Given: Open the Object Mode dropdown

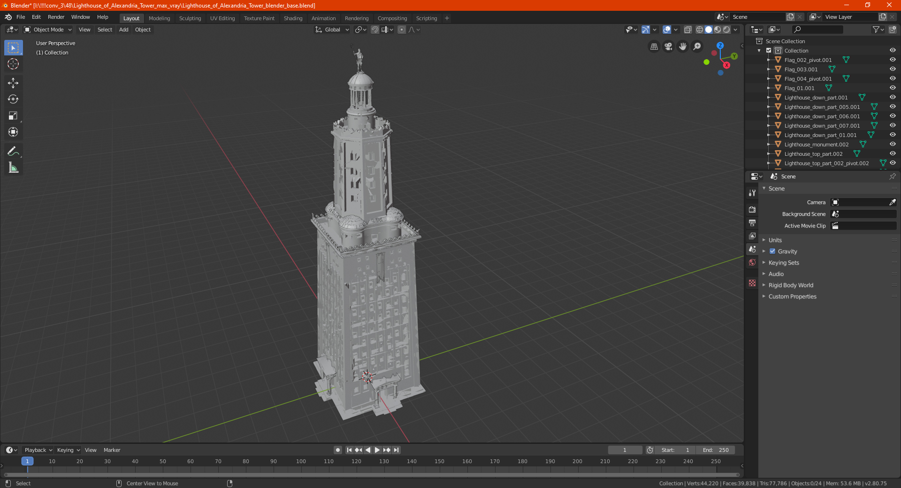Looking at the screenshot, I should coord(47,30).
